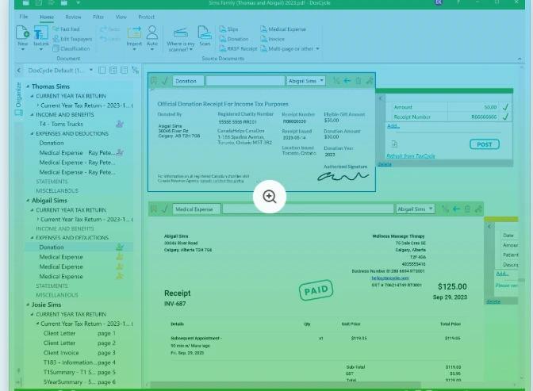Screen dimensions: 533x391
Task: Open the File menu
Action: (x=24, y=17)
